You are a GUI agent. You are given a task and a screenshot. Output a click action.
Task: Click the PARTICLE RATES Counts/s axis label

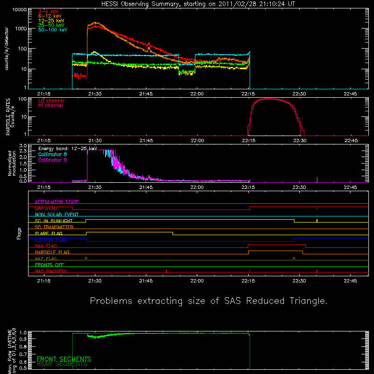click(x=10, y=117)
